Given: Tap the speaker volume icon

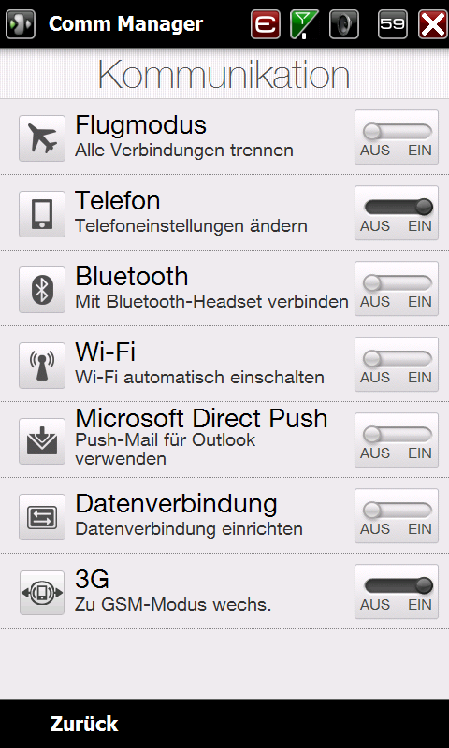Looking at the screenshot, I should point(344,24).
